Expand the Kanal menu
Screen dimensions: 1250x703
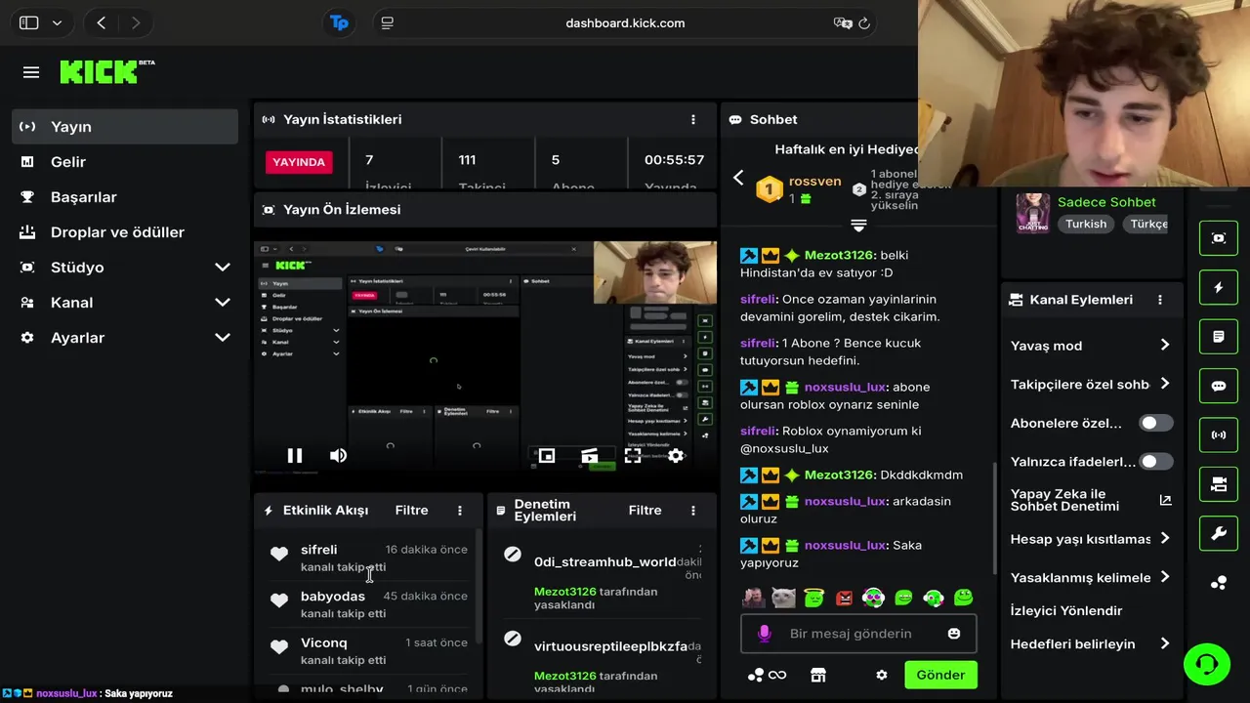(223, 303)
